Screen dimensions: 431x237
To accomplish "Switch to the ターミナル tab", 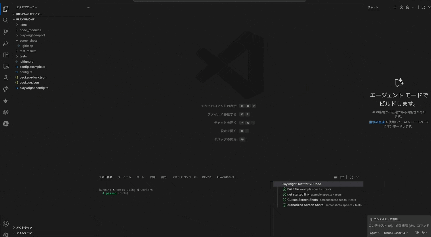I will (124, 177).
